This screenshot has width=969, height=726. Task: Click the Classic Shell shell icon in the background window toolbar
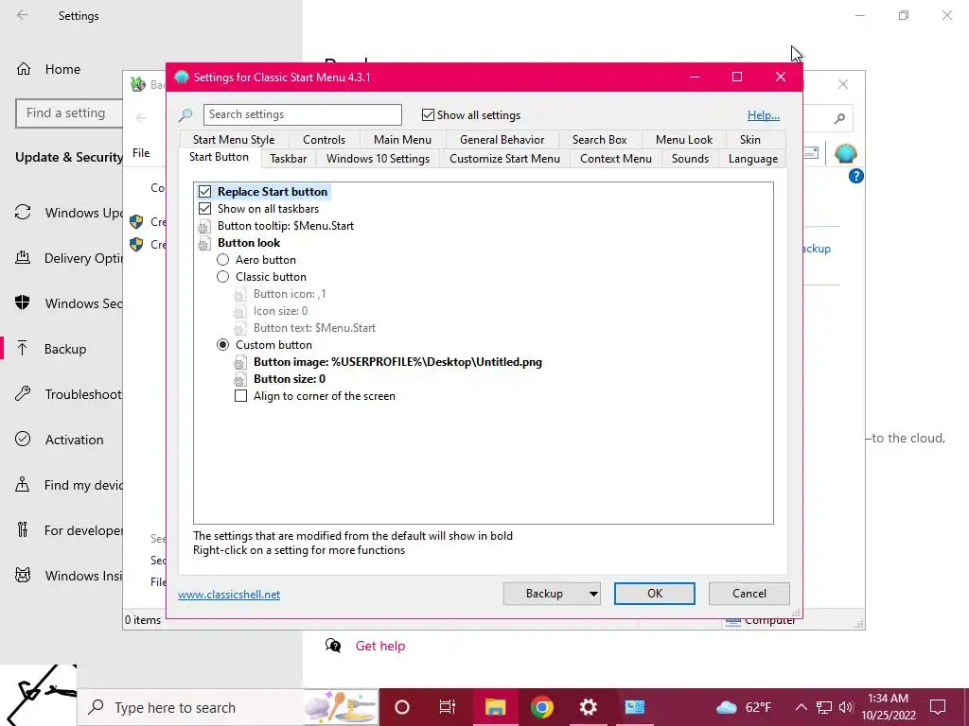click(x=845, y=152)
